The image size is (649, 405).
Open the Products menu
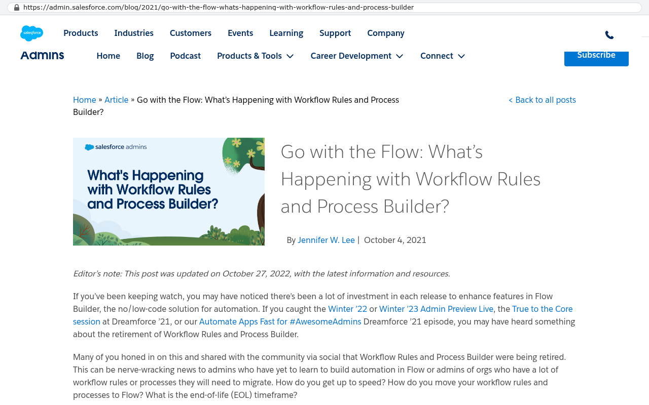[x=81, y=33]
